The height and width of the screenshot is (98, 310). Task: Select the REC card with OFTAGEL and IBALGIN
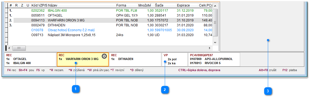pos(30,59)
